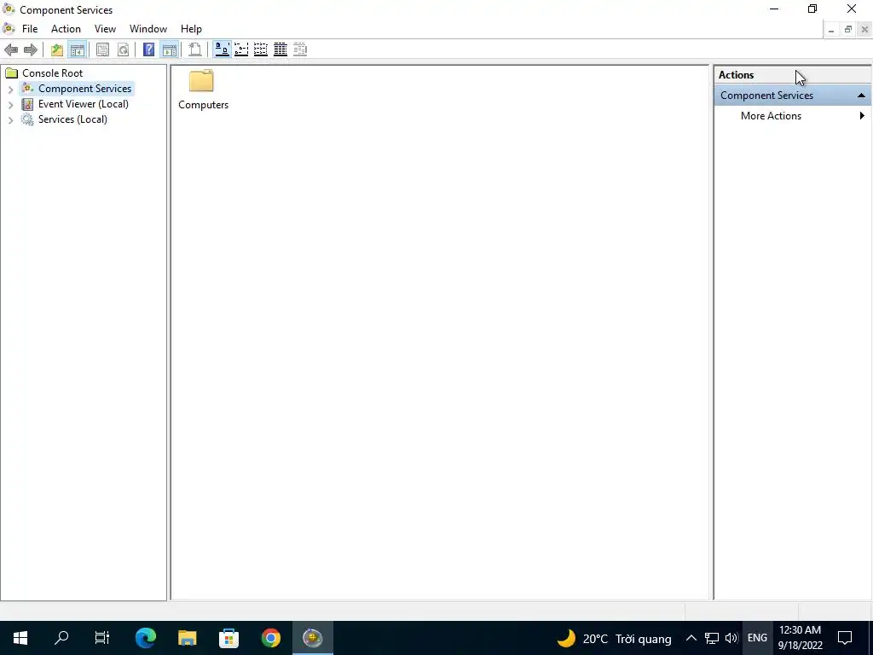Switch to List view
Image resolution: width=873 pixels, height=655 pixels.
pyautogui.click(x=261, y=49)
